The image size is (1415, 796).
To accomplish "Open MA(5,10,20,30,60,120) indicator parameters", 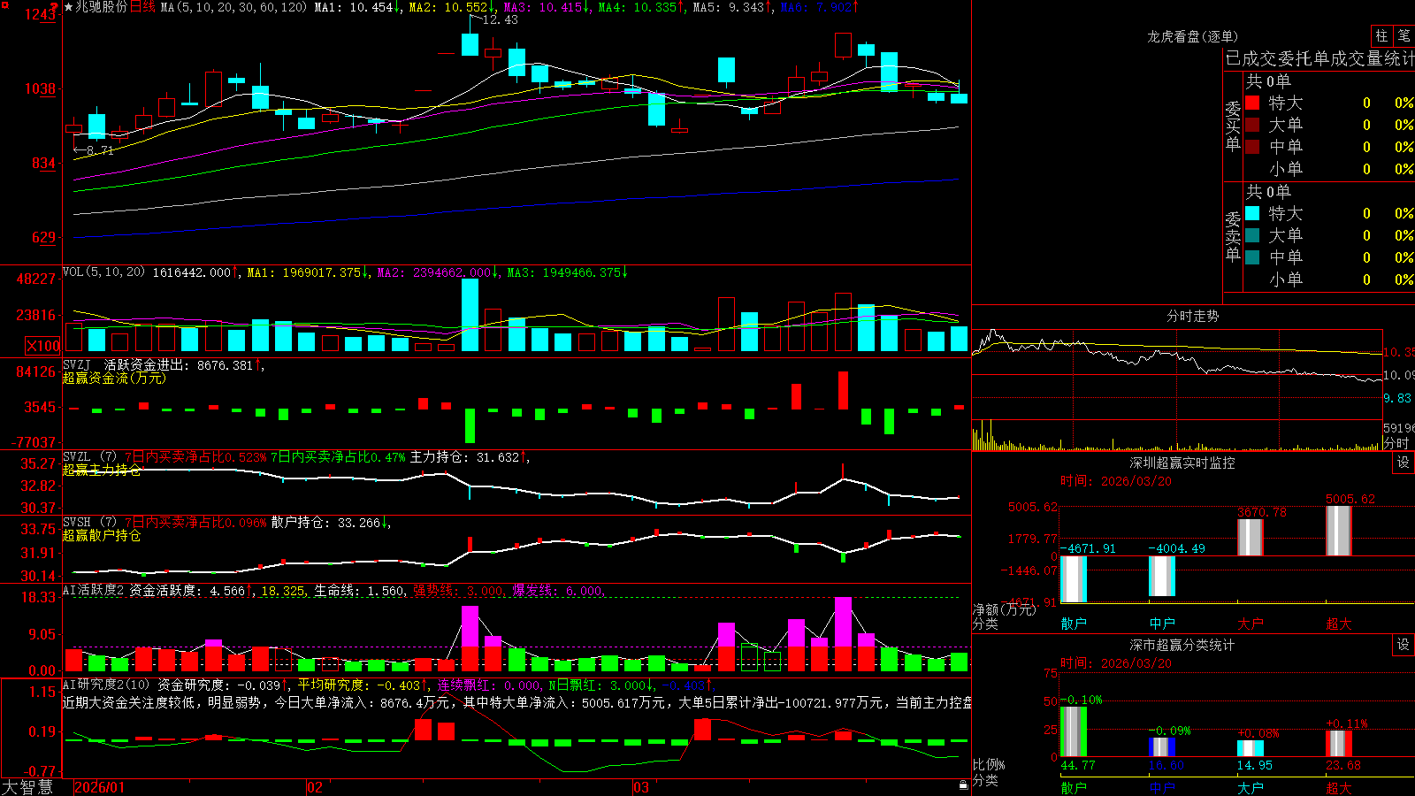I will [x=233, y=7].
